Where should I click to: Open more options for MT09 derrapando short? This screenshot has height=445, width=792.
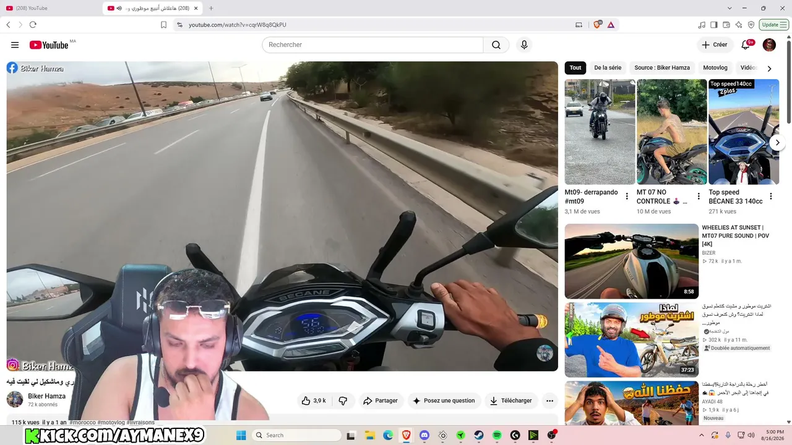[627, 197]
